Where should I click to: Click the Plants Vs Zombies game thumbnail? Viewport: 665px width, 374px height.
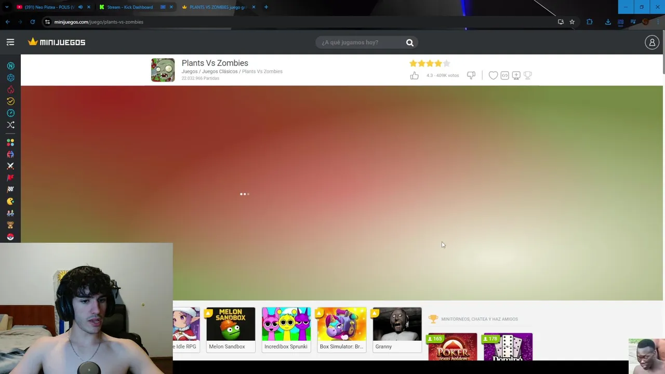[x=163, y=70]
